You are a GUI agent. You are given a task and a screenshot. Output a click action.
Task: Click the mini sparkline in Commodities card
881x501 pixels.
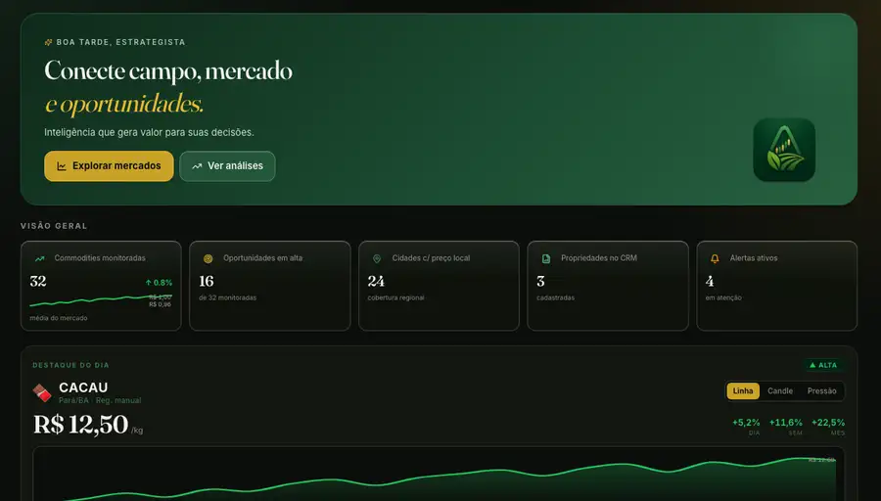pyautogui.click(x=101, y=300)
